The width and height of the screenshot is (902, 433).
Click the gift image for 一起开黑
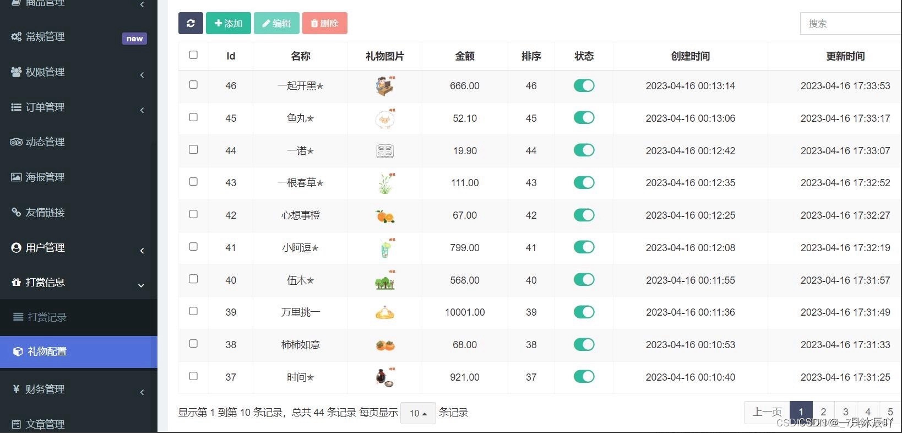(385, 86)
